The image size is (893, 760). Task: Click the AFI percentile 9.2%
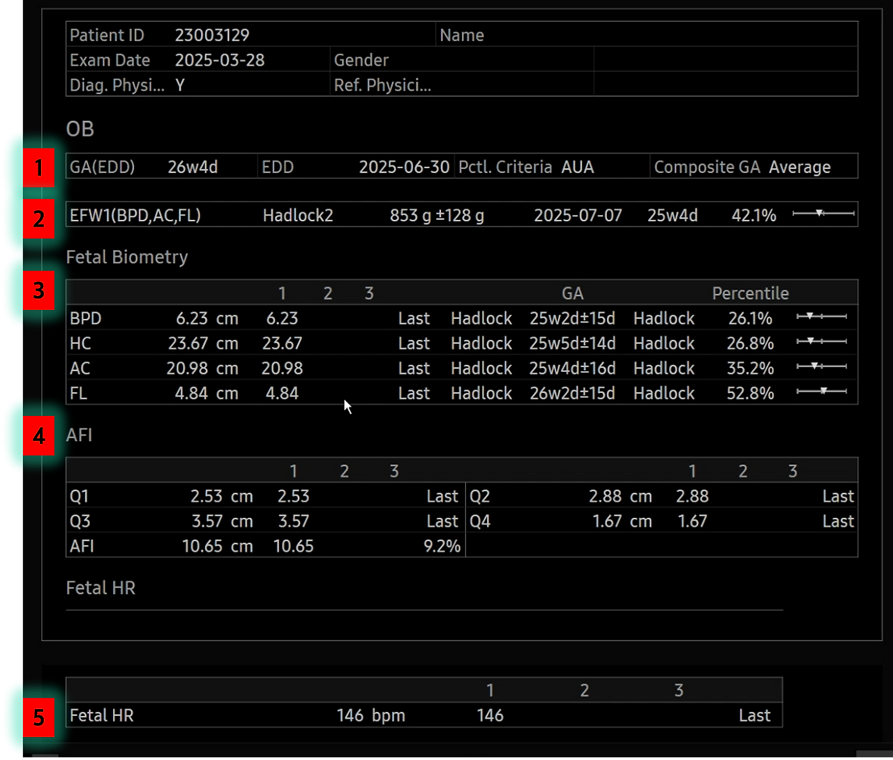pyautogui.click(x=442, y=546)
